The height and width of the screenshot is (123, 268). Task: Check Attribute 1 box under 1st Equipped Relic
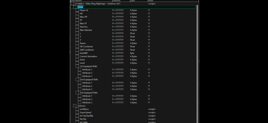point(80,70)
